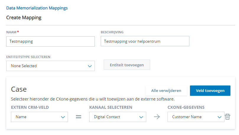Open the Data Memorialization Mappings link
The height and width of the screenshot is (135, 239).
pyautogui.click(x=37, y=8)
